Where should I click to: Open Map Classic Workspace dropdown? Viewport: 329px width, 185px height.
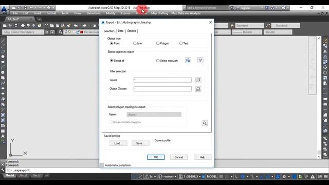click(23, 32)
